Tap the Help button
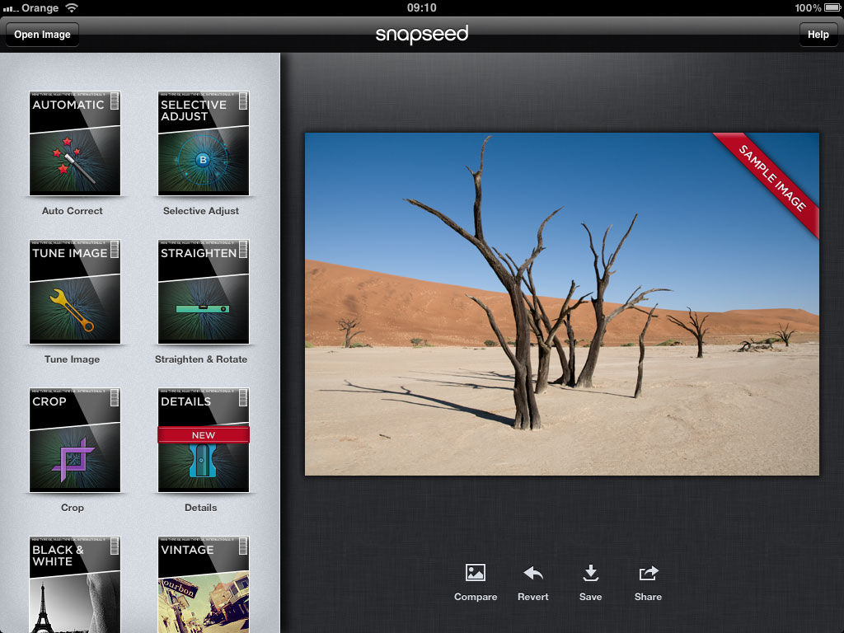This screenshot has width=844, height=633. click(x=818, y=35)
